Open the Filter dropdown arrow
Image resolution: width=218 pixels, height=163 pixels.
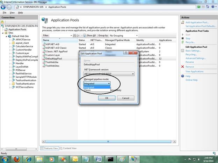click(71, 36)
